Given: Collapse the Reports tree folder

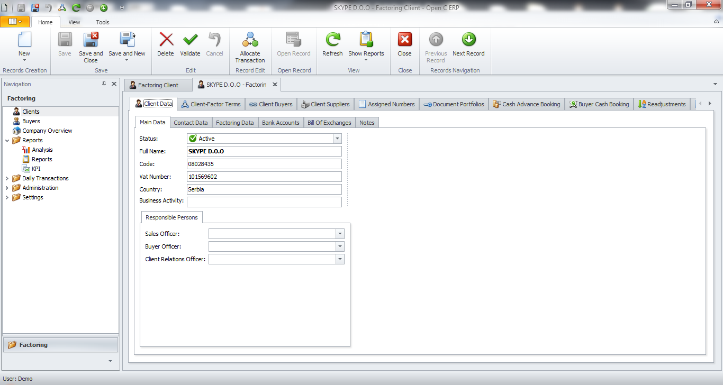Looking at the screenshot, I should coord(7,140).
